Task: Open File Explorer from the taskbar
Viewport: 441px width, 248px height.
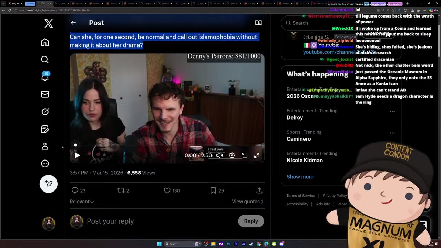Action: click(213, 244)
